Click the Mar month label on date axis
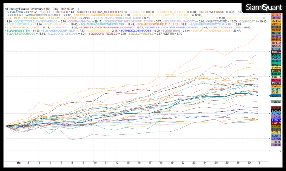Screen dimensions: 286x171 (x=19, y=162)
